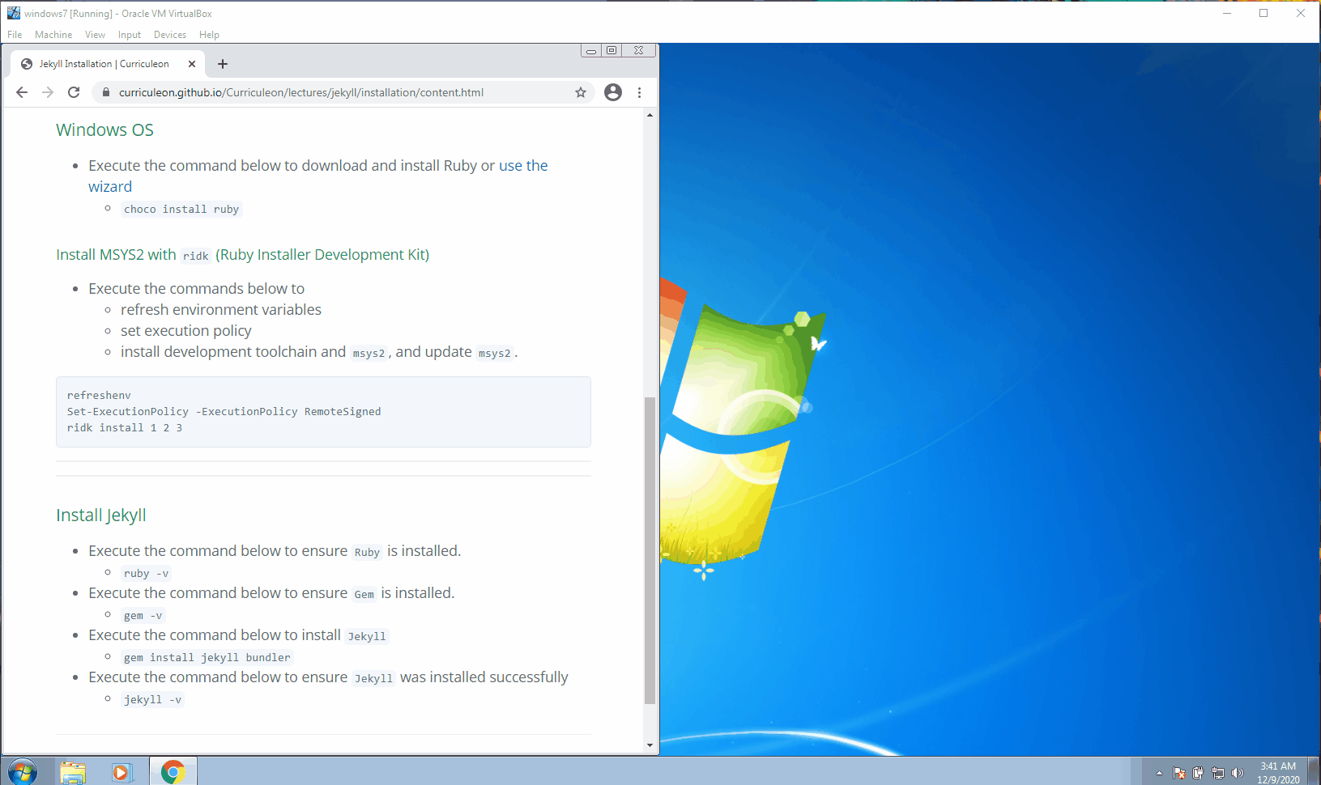
Task: Open the Chrome profile avatar icon
Action: click(x=612, y=92)
